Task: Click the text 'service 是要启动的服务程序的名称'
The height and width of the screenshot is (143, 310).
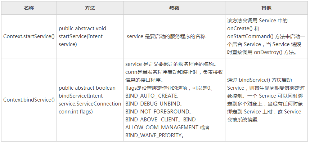Action: pos(166,36)
